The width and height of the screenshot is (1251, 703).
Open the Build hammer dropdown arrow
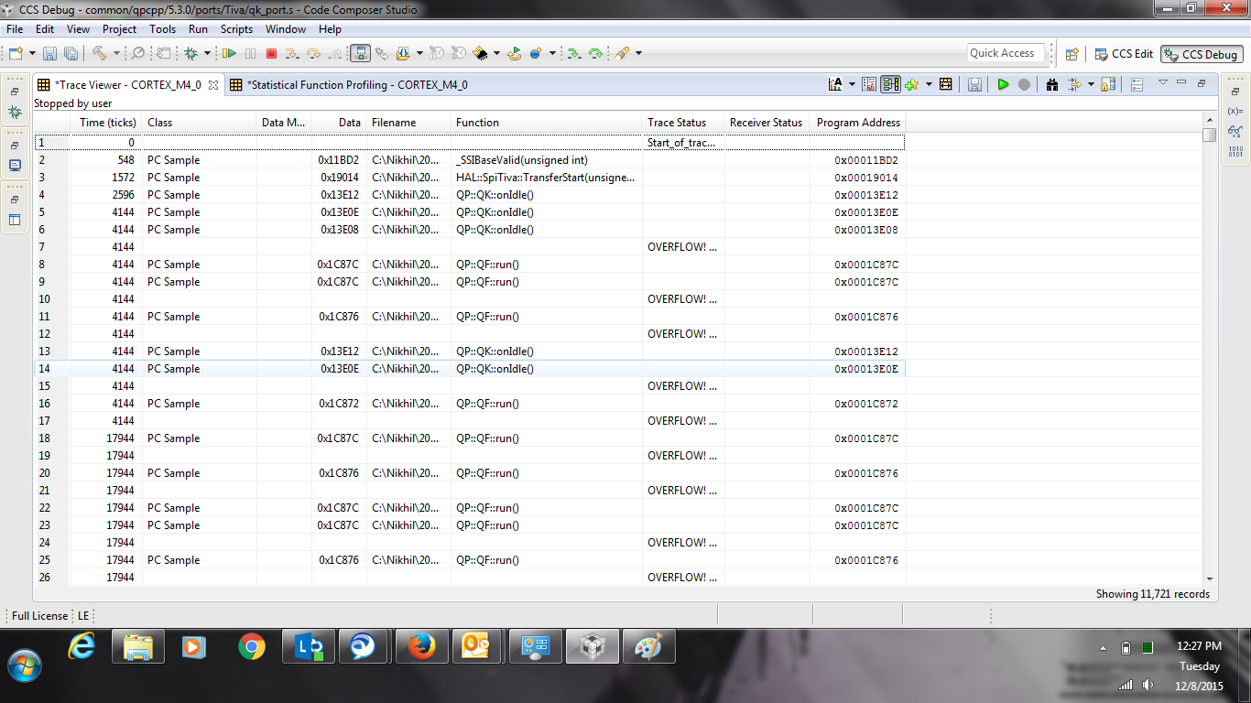[116, 54]
